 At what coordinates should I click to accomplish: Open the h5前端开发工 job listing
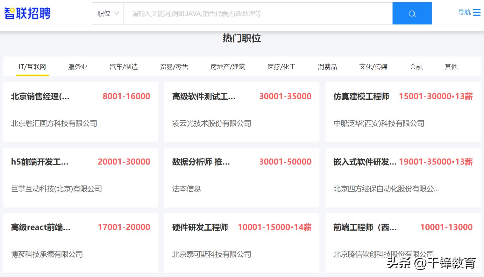(39, 162)
